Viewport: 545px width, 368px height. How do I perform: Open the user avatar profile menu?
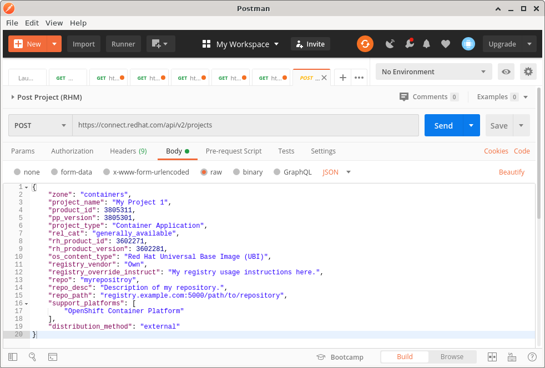[x=468, y=44]
